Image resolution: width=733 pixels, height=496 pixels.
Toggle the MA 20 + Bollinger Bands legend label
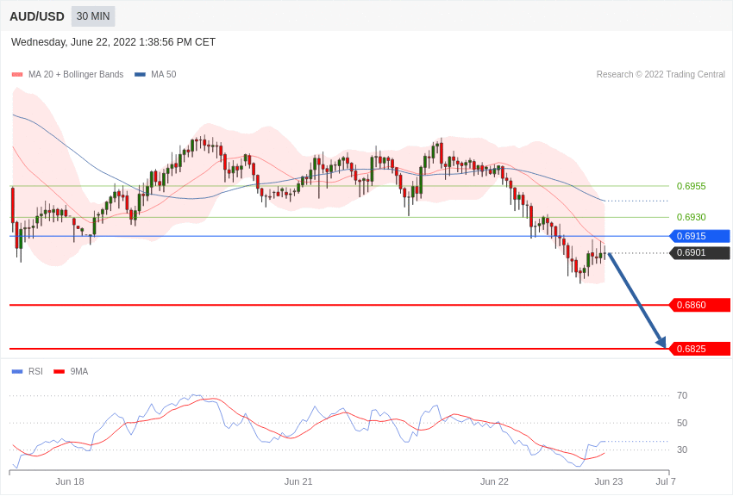76,75
